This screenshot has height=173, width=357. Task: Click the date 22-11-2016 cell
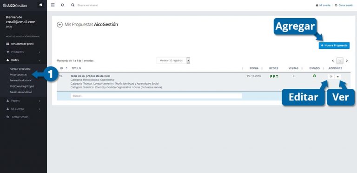(254, 76)
